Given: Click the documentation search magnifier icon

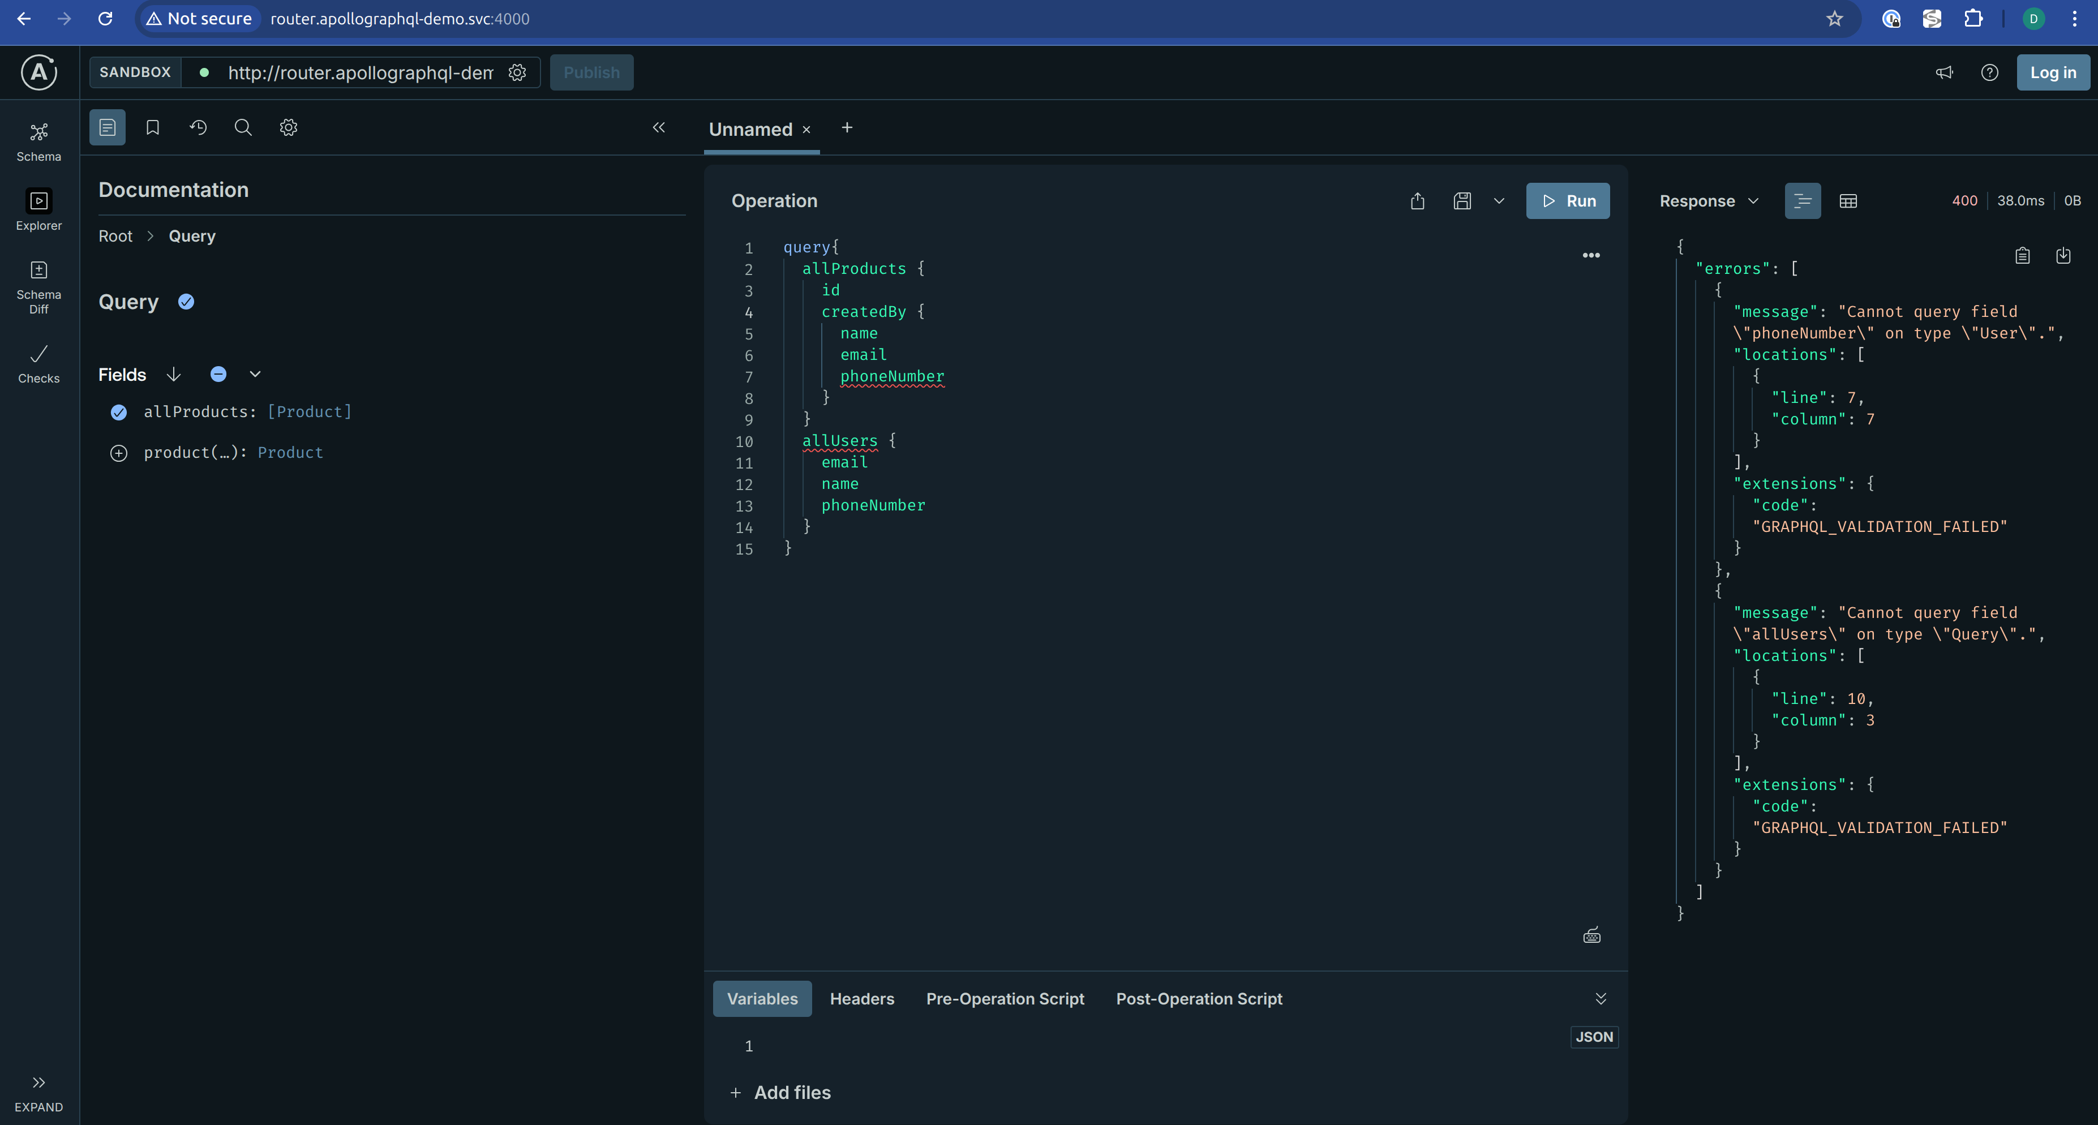Looking at the screenshot, I should coord(243,127).
